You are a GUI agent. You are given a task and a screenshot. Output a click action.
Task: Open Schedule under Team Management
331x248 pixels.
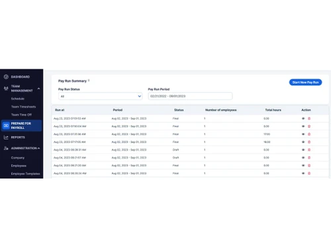click(x=18, y=99)
